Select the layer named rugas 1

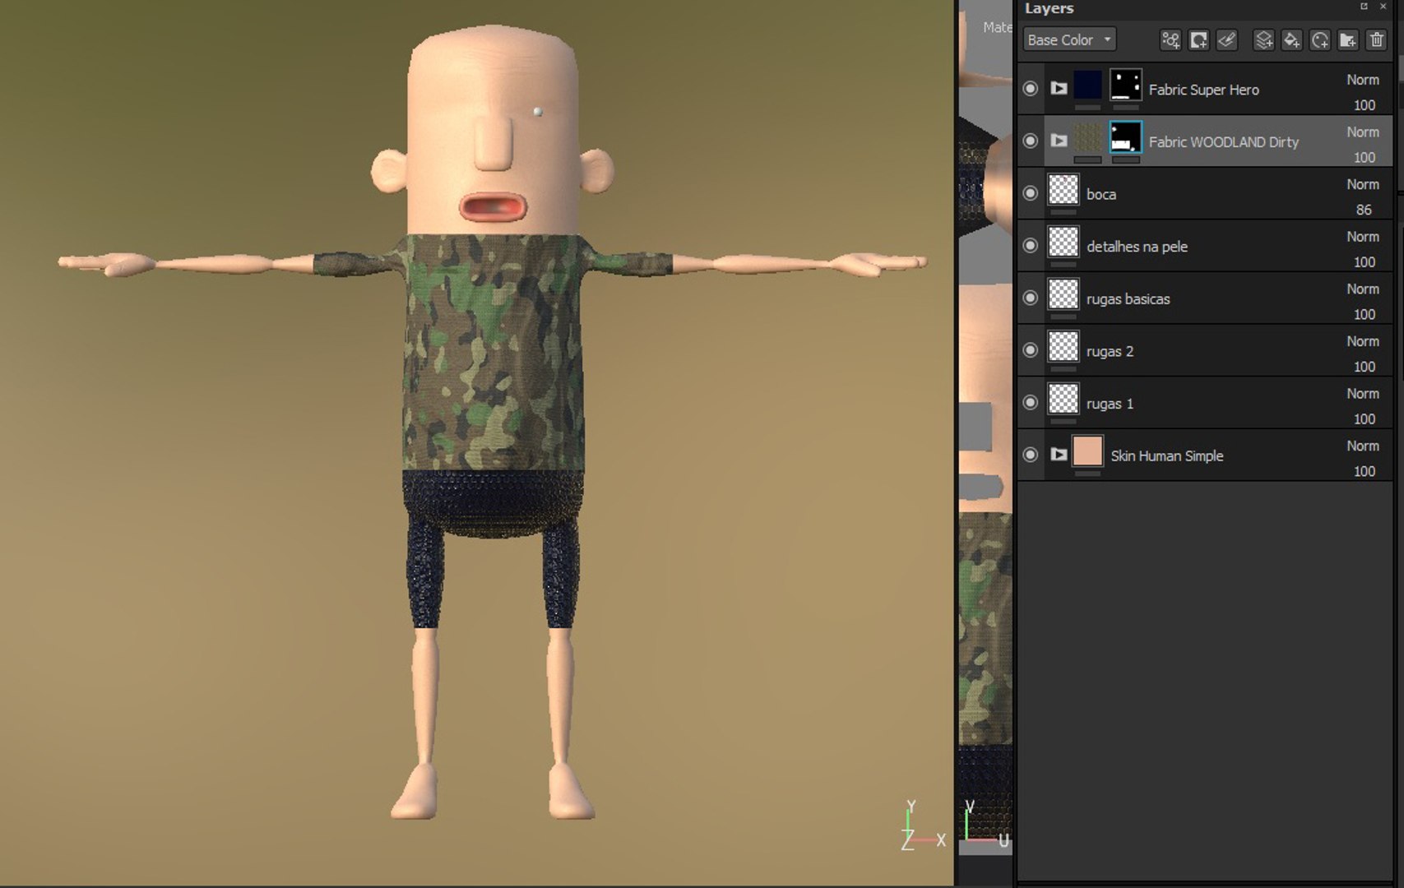click(x=1110, y=404)
